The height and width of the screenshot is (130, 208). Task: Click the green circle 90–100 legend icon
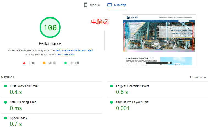point(65,63)
